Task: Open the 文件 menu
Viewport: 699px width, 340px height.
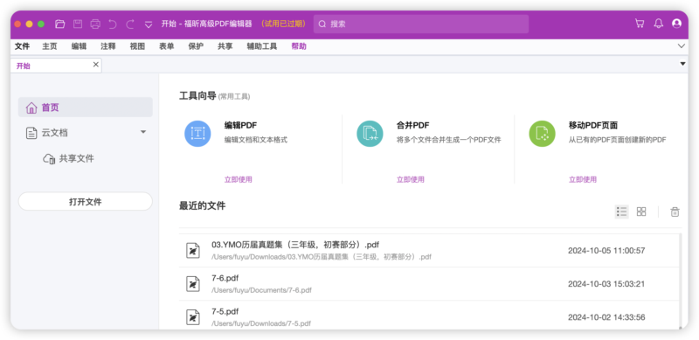Action: [22, 46]
